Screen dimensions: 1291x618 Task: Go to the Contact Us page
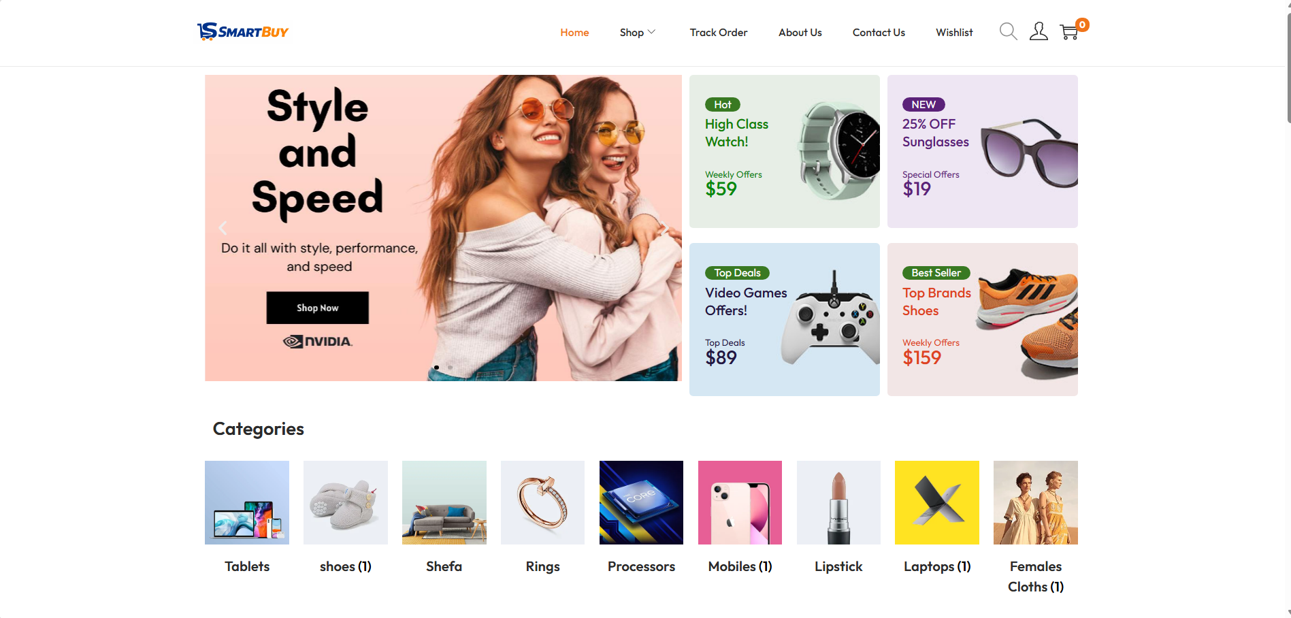(x=879, y=32)
